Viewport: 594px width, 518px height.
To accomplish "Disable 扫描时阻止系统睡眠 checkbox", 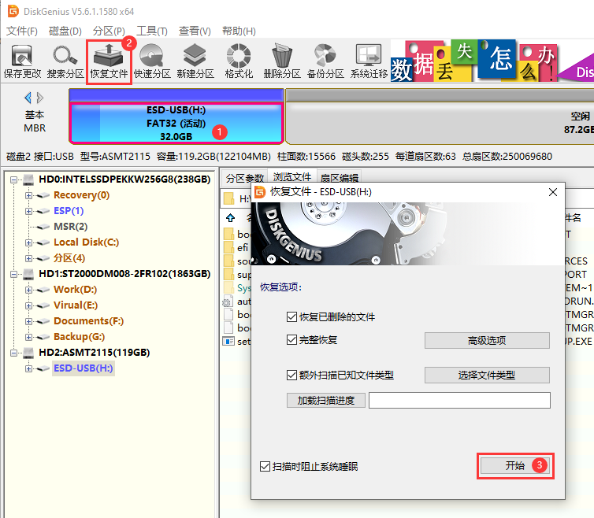I will pos(265,467).
